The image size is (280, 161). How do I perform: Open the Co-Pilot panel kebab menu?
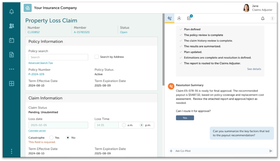pos(272,18)
